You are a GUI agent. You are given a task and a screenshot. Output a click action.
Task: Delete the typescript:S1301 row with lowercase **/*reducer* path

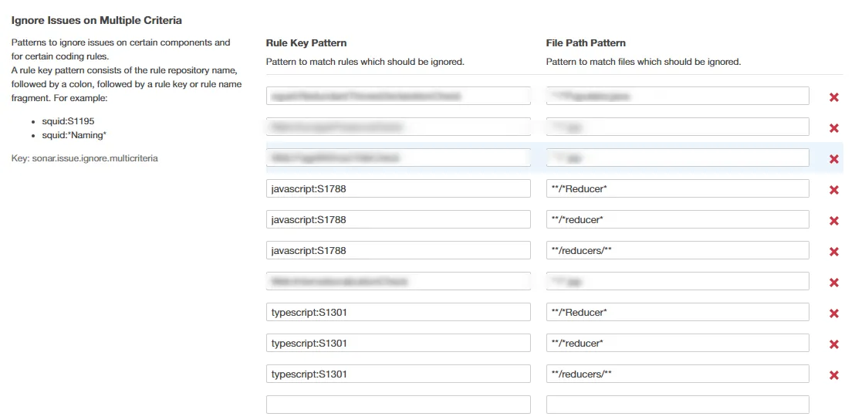833,344
